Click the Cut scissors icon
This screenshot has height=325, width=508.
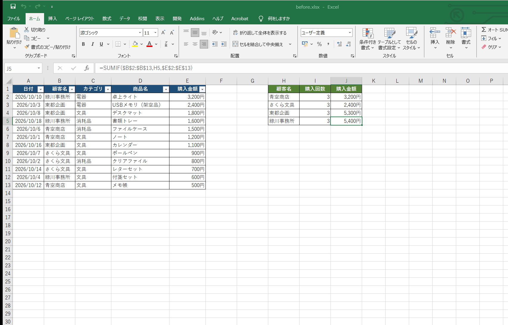point(27,29)
